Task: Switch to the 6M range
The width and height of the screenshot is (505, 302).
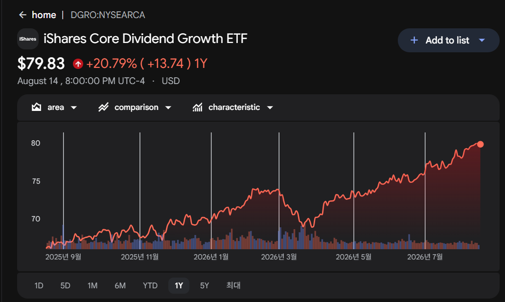Action: coord(120,285)
